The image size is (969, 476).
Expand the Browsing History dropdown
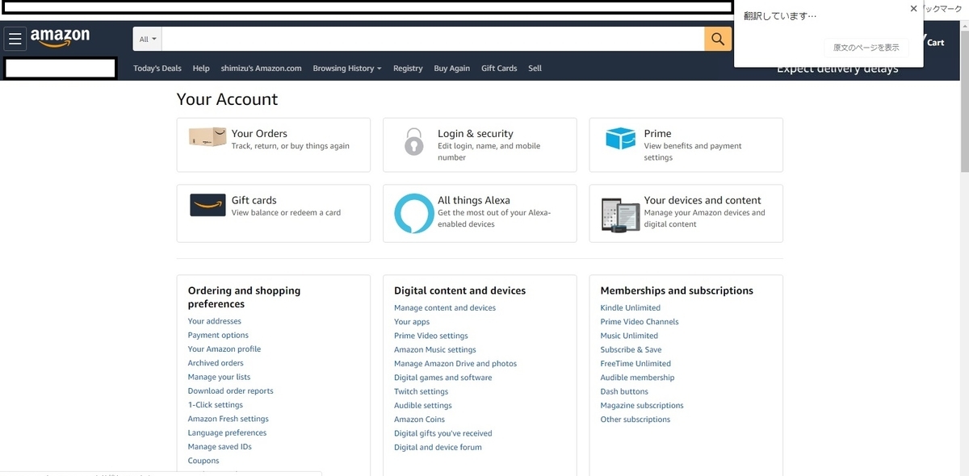[347, 69]
